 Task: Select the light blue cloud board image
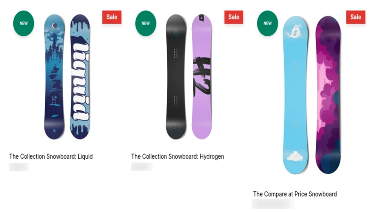pos(295,95)
